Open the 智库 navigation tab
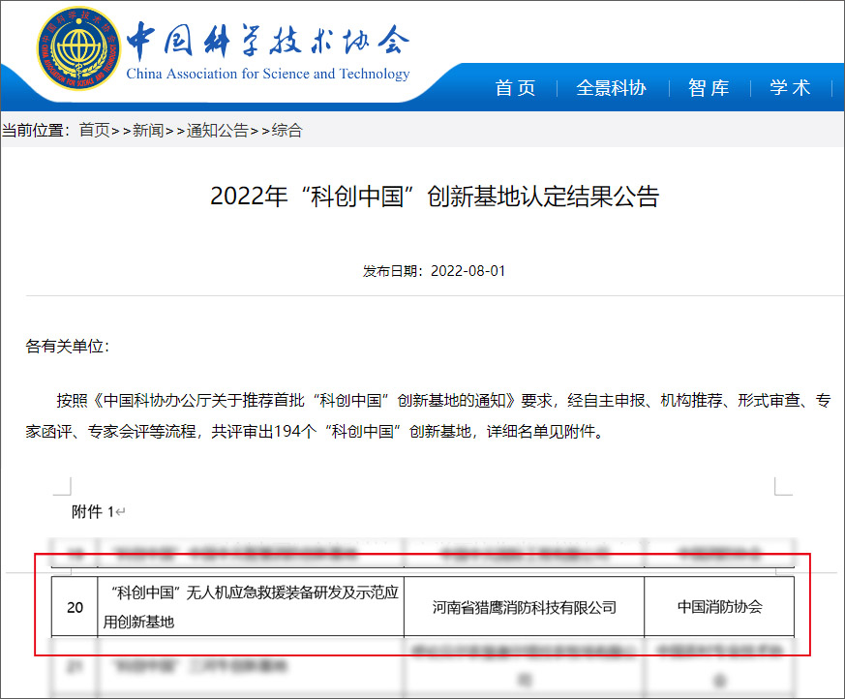 709,87
